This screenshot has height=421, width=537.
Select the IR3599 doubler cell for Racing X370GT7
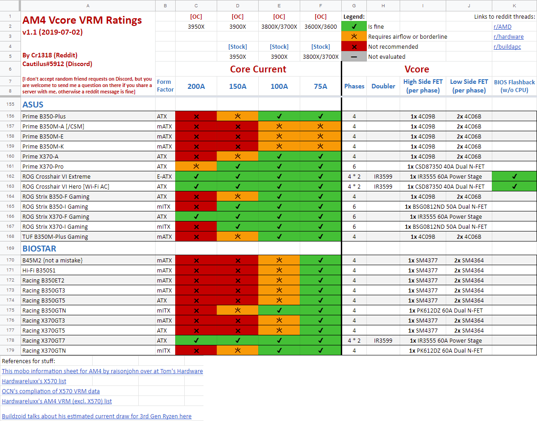point(383,340)
